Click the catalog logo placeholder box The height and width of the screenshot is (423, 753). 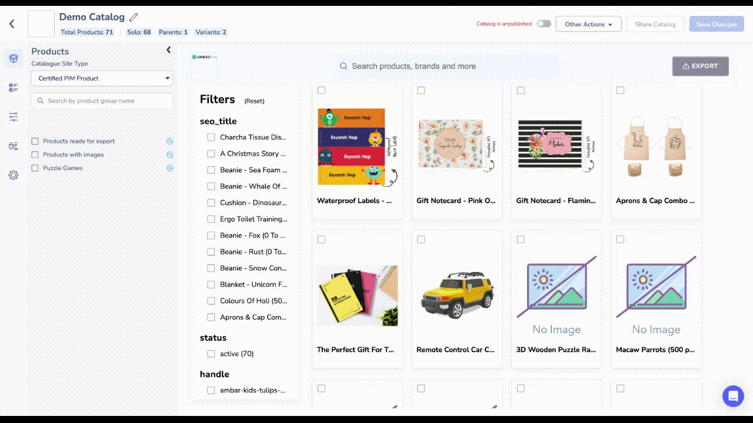(41, 24)
